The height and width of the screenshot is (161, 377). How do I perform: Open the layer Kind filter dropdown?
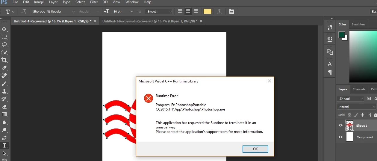tap(351, 99)
